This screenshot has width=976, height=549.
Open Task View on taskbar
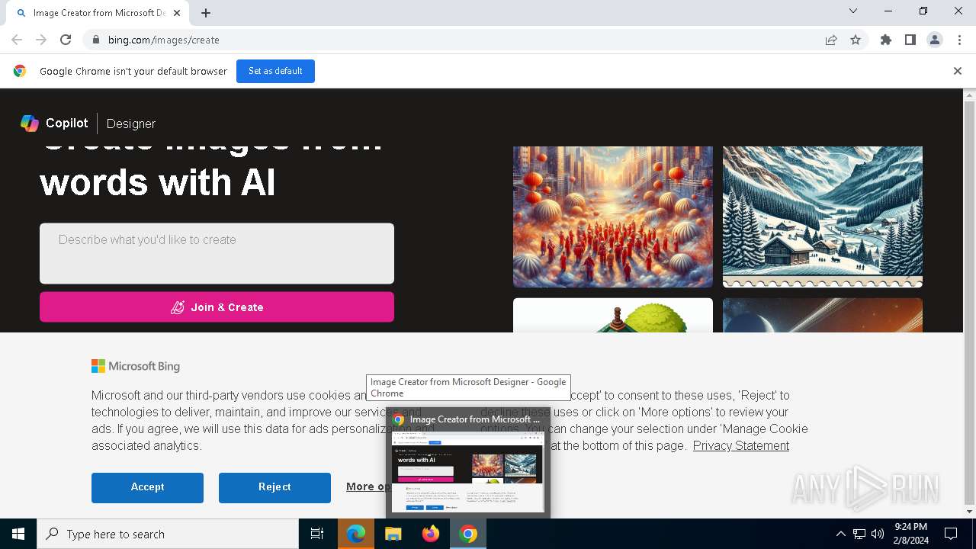pyautogui.click(x=317, y=534)
